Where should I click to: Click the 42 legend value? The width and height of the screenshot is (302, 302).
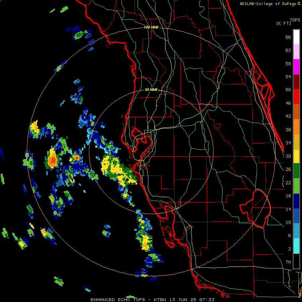(x=288, y=116)
